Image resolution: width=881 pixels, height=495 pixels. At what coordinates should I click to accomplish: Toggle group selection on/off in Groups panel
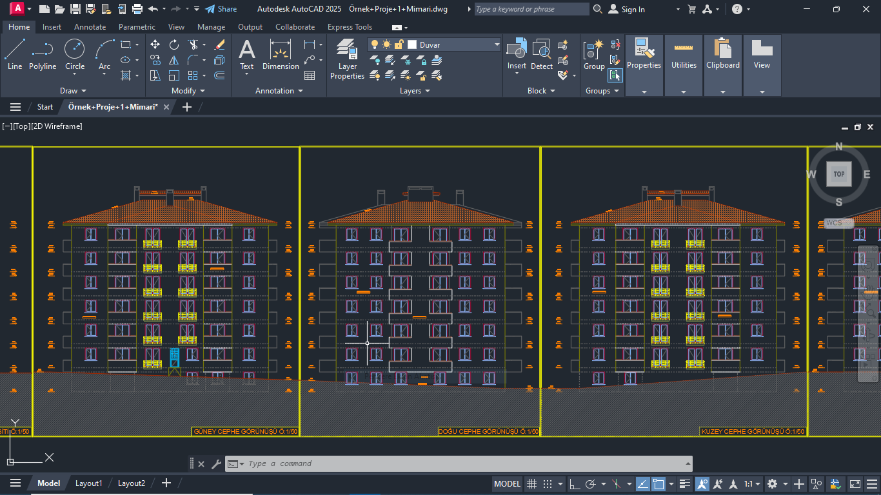tap(615, 75)
